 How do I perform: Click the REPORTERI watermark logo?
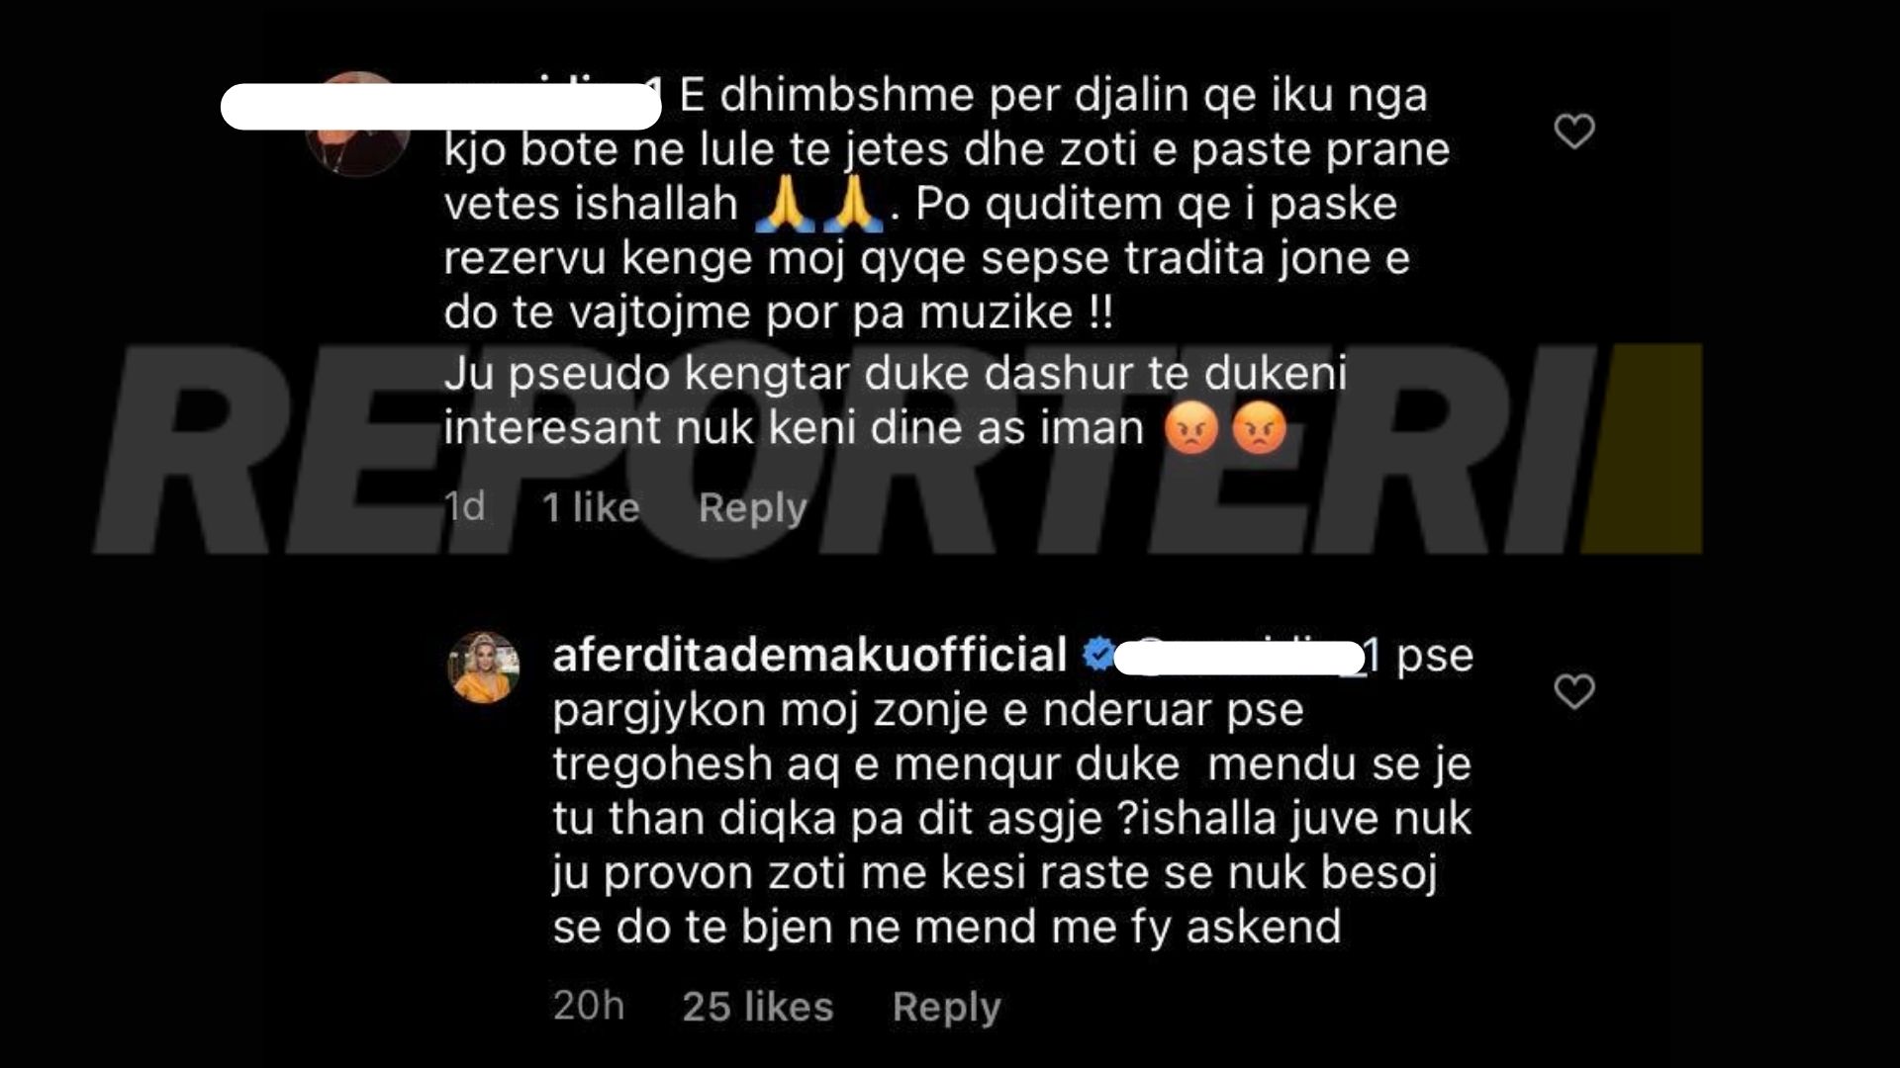tap(898, 447)
